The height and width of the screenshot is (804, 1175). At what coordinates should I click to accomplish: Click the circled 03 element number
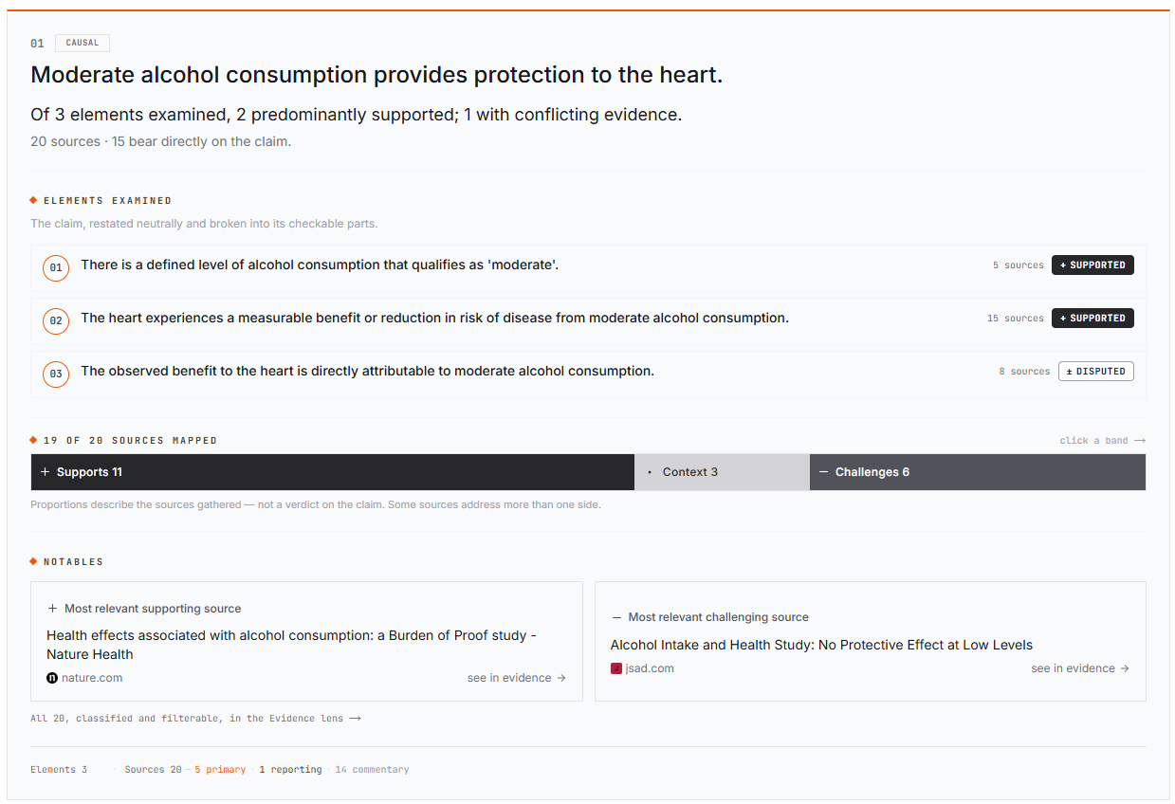56,375
